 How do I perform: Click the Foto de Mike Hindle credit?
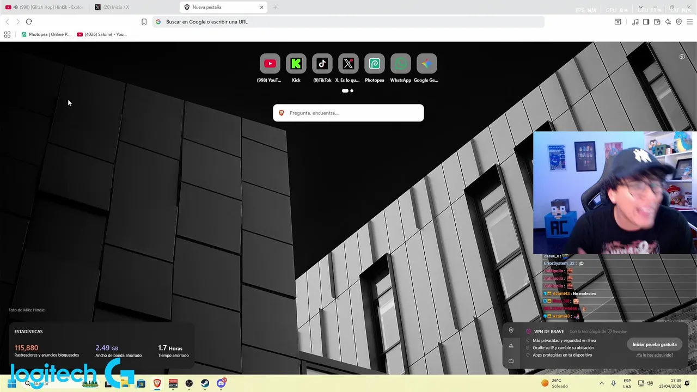(x=27, y=310)
